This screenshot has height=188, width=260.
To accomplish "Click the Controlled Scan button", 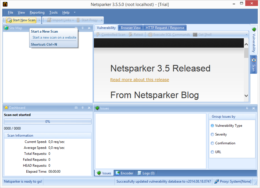I will [x=111, y=35].
